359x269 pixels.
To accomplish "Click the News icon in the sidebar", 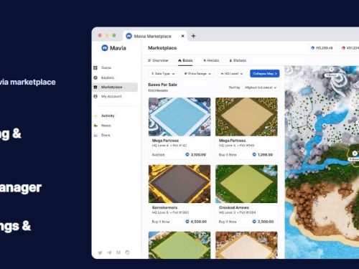I will pos(95,126).
